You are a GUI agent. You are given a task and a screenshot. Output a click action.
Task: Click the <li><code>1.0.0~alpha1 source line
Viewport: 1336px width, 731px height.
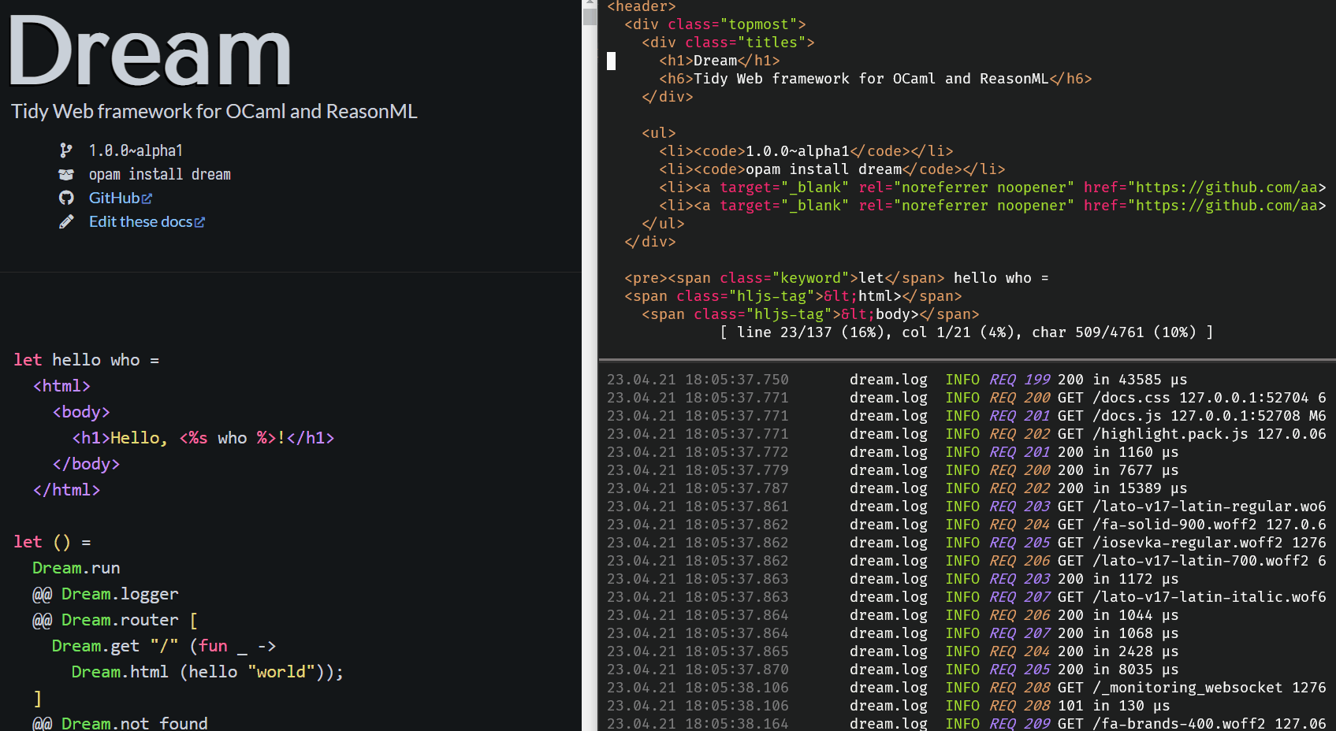pos(806,151)
